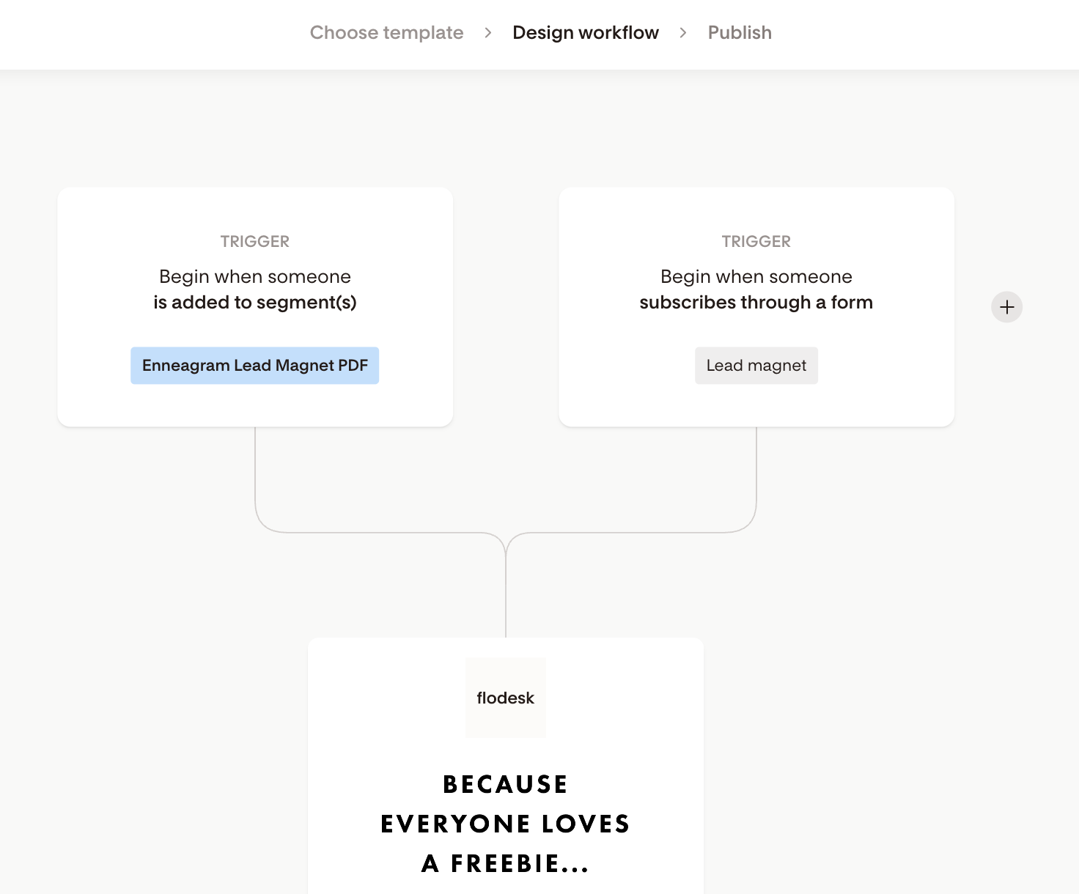The height and width of the screenshot is (894, 1079).
Task: Click the Enneagram Lead Magnet PDF segment tag
Action: [x=255, y=366]
